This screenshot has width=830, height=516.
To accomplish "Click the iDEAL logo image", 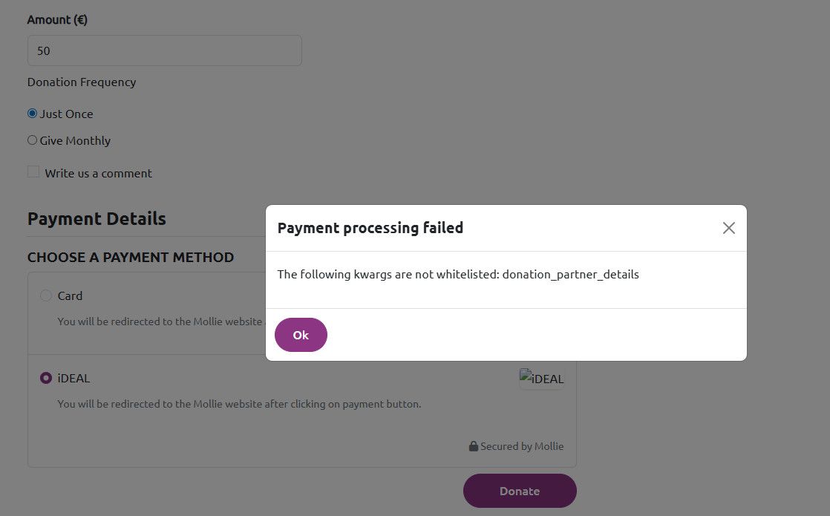I will (x=542, y=379).
